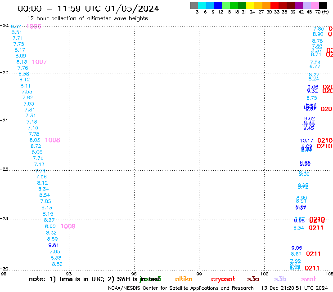
Task: Click the wave height value 8.03
Action: [x=35, y=140]
